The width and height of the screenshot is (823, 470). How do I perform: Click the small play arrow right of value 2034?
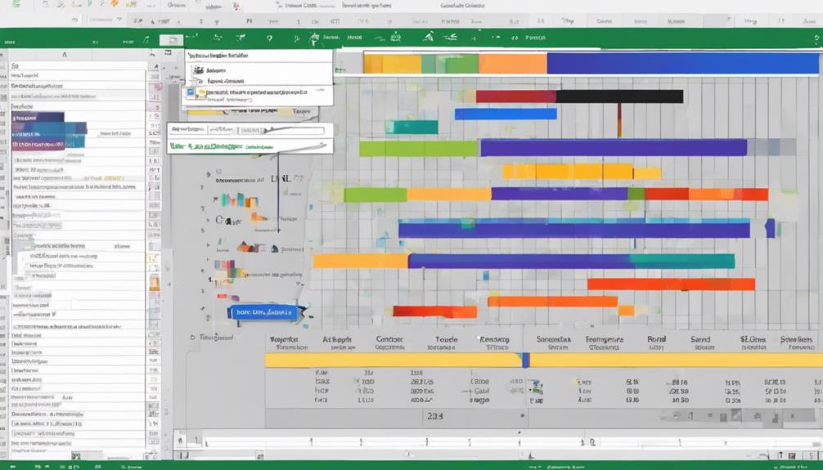coord(522,415)
